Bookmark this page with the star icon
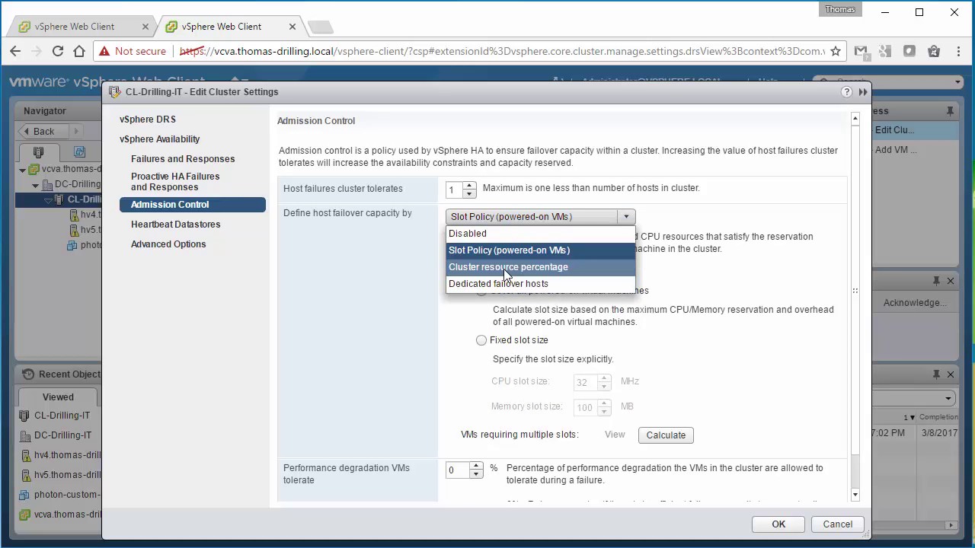Screen dimensions: 975x548 [x=836, y=51]
